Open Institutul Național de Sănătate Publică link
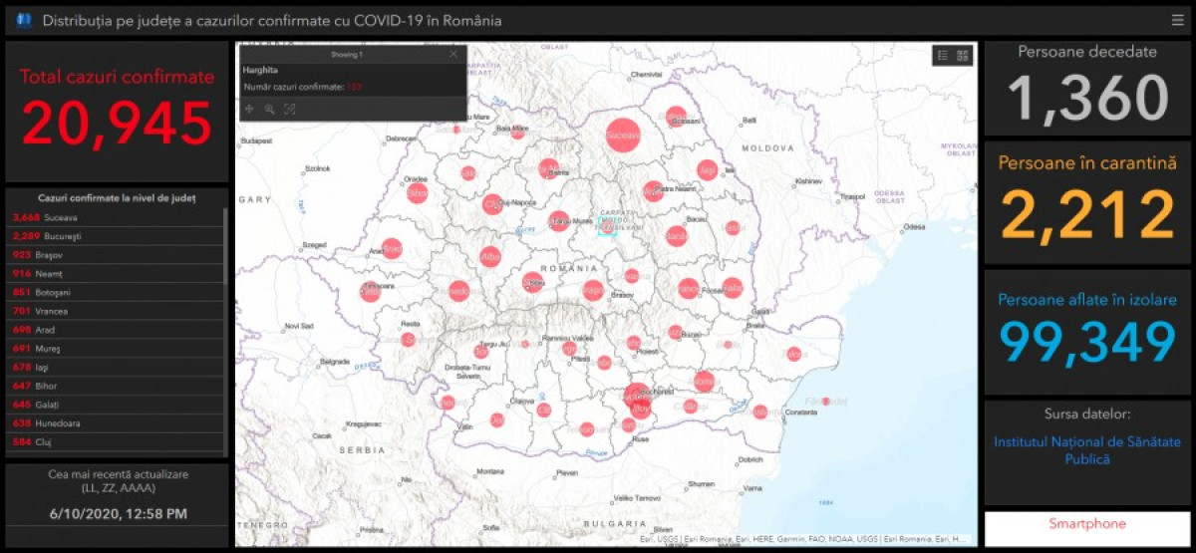Viewport: 1196px width, 553px height. [x=1087, y=450]
